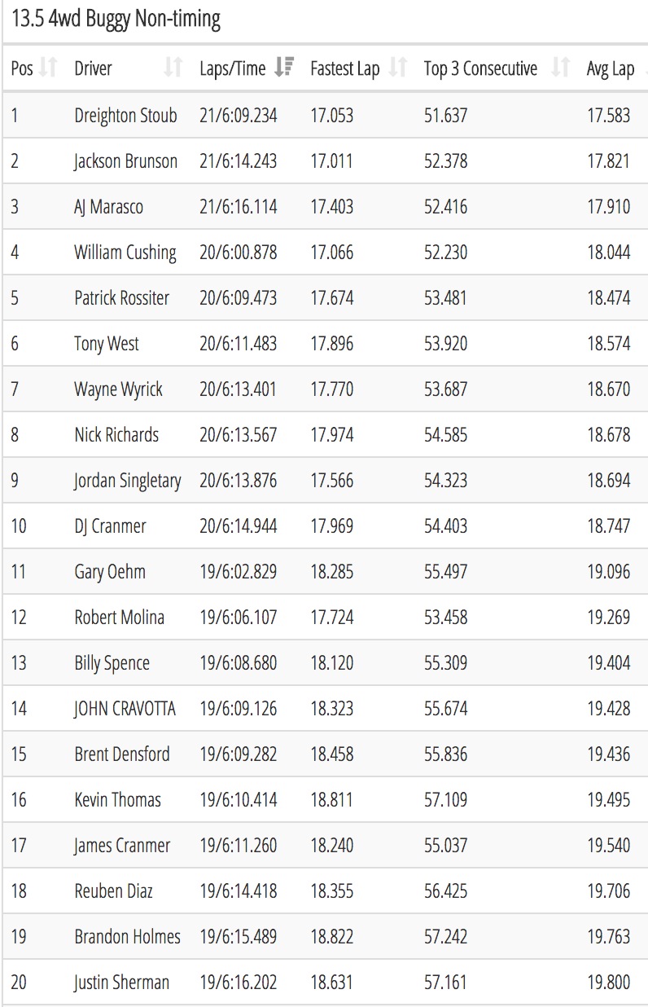Click the sort arrows icon beside Pos

pyautogui.click(x=49, y=68)
